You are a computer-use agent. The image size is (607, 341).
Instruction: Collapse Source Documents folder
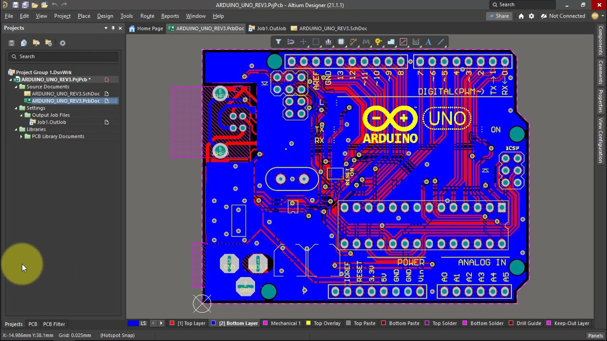pos(16,87)
